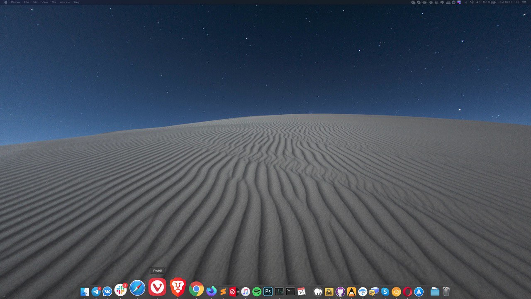Open Spotify from the Dock

coord(257,292)
